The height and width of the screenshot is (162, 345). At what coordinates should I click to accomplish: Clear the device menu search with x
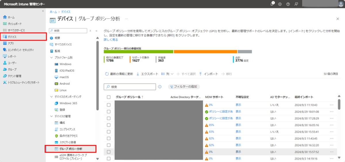[90, 31]
